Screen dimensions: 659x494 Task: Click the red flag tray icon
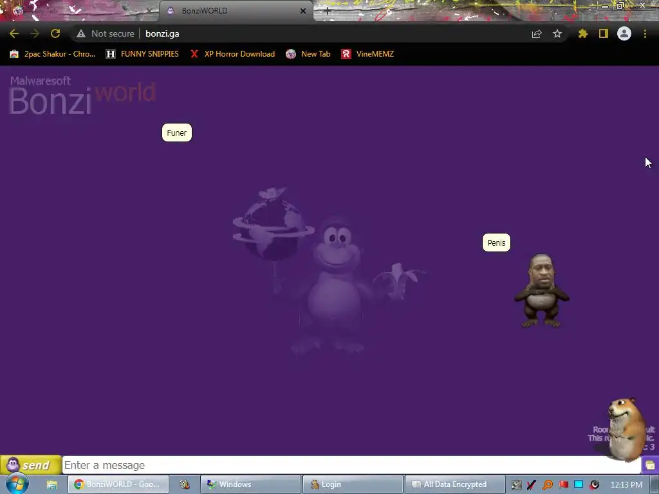[x=563, y=485]
